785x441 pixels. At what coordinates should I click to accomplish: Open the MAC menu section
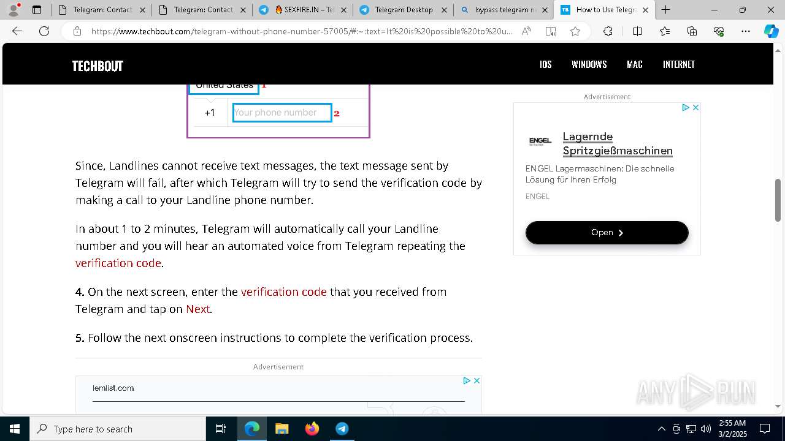click(x=635, y=64)
